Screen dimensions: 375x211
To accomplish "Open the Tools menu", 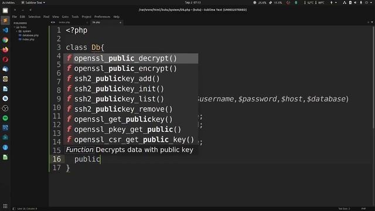I will (75, 17).
